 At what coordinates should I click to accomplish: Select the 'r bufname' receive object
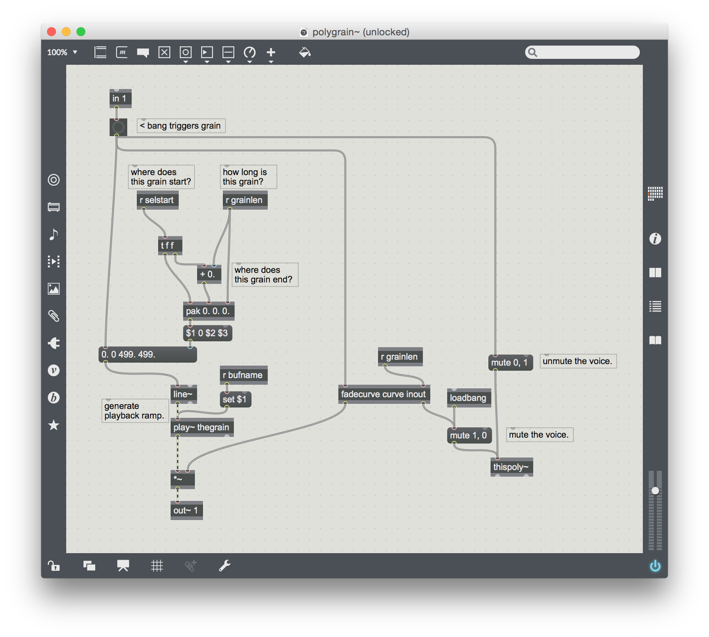(x=243, y=375)
